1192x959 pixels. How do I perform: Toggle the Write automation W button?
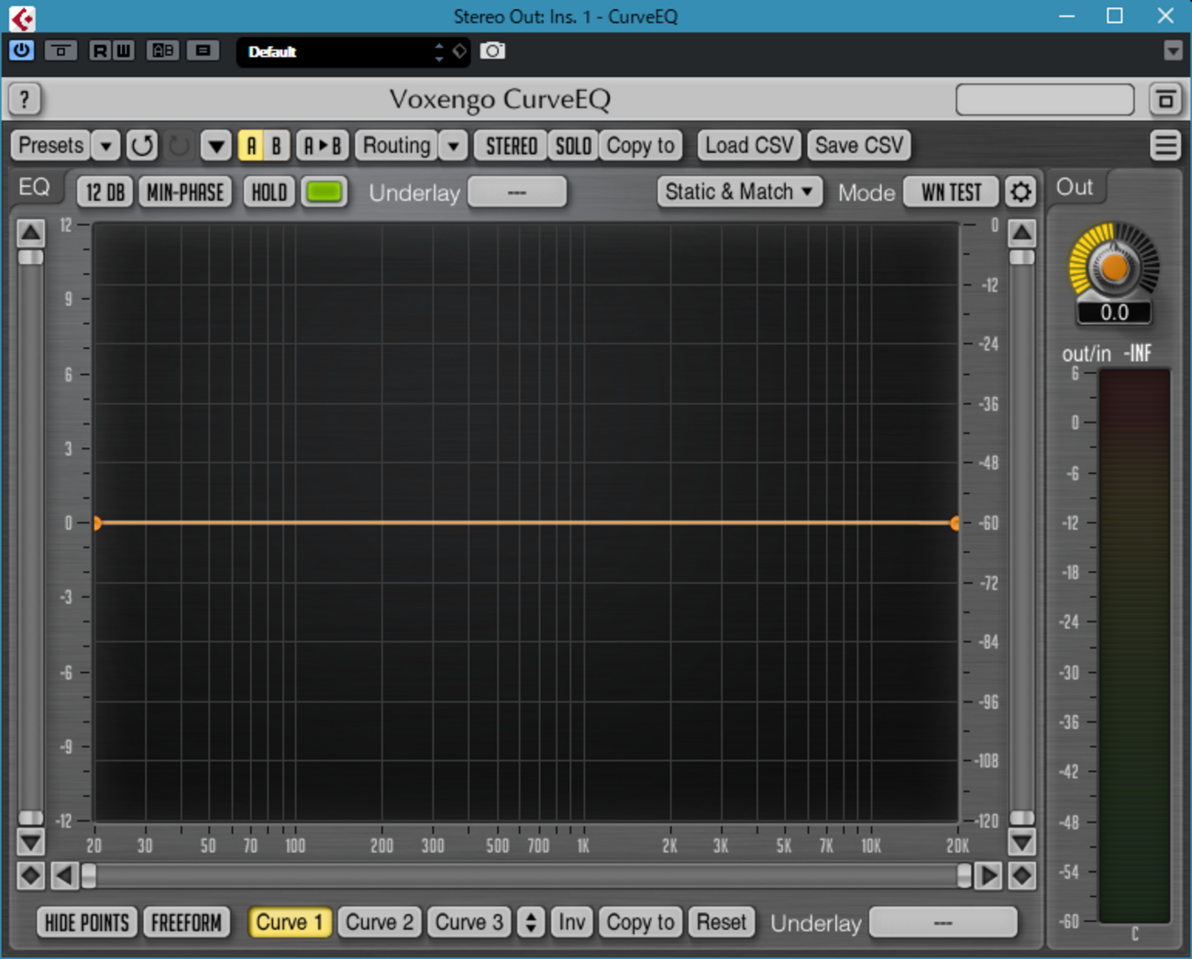[123, 50]
